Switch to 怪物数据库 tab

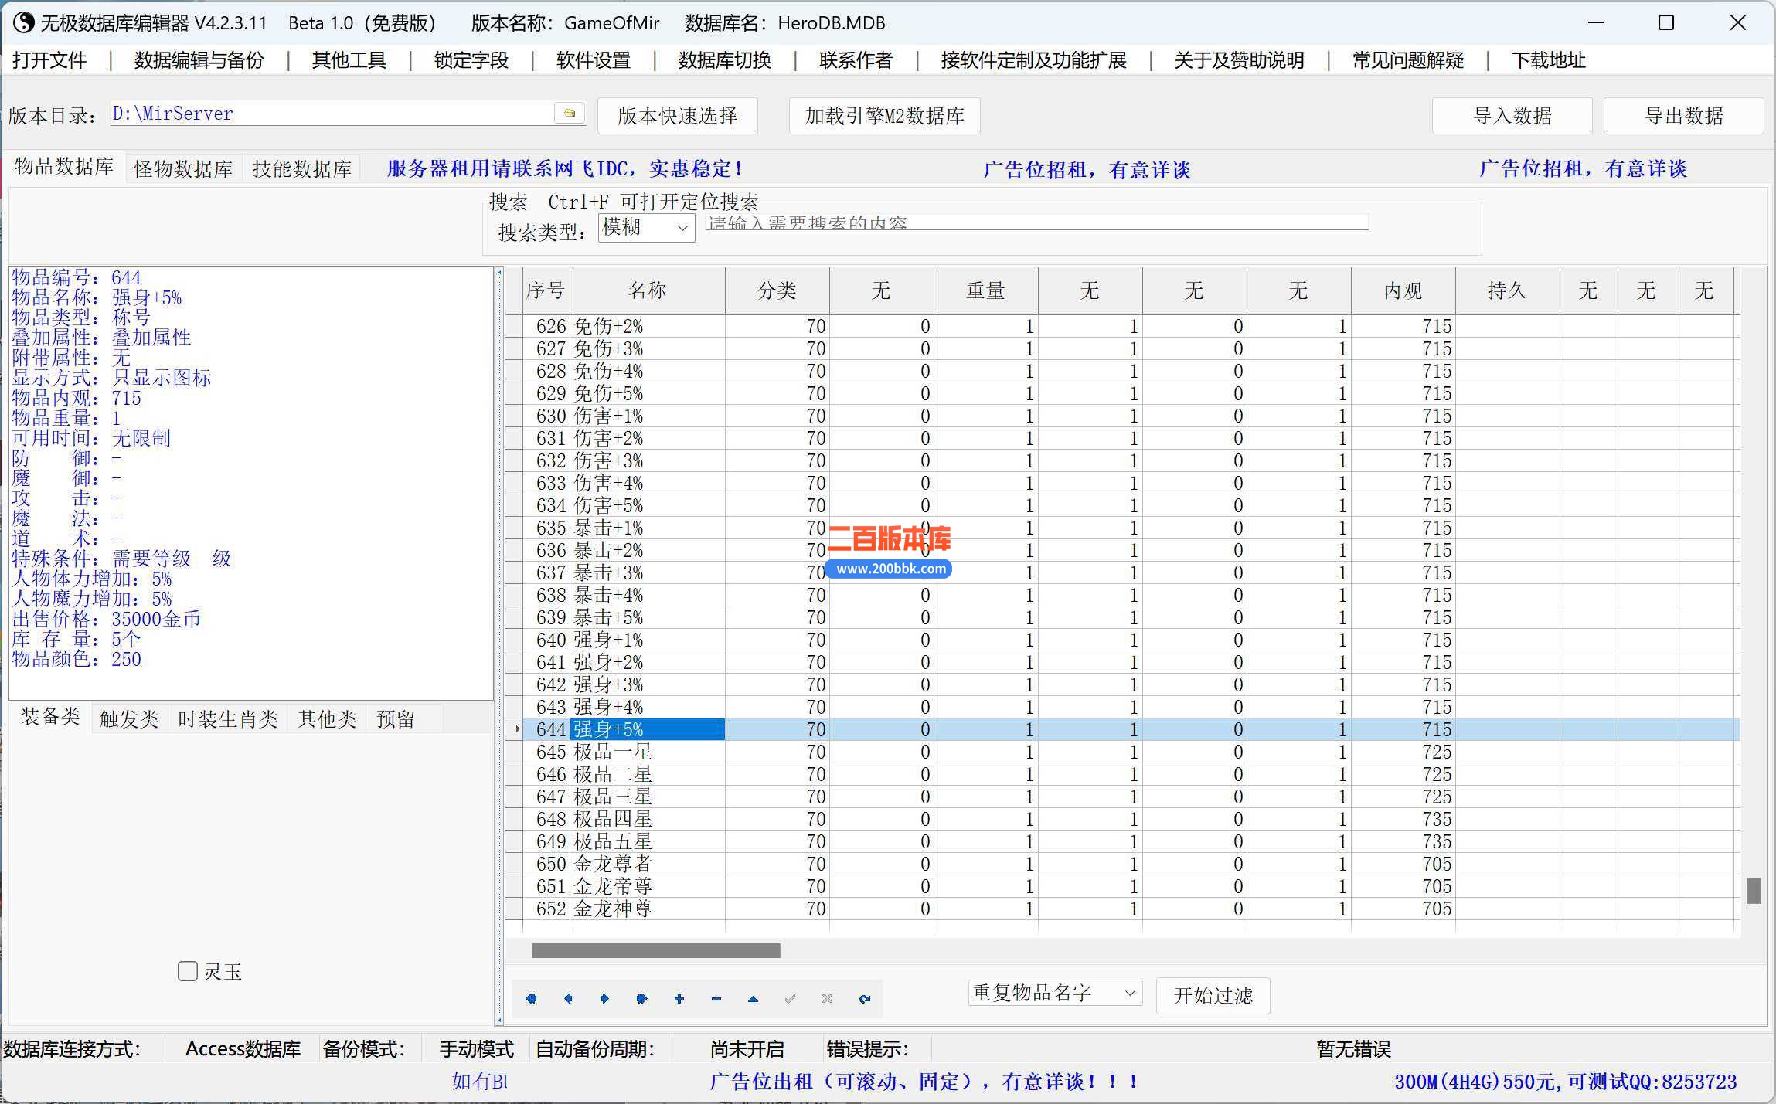[x=183, y=169]
